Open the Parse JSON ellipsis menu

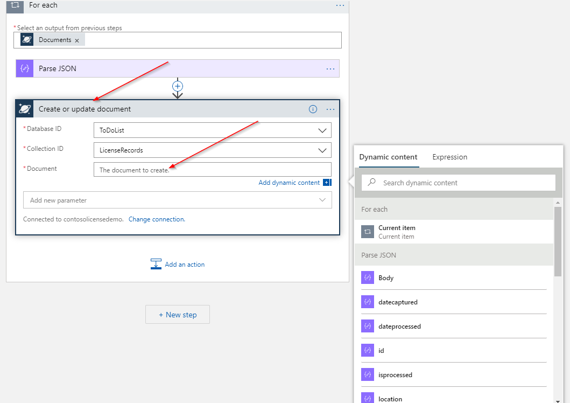click(x=330, y=69)
